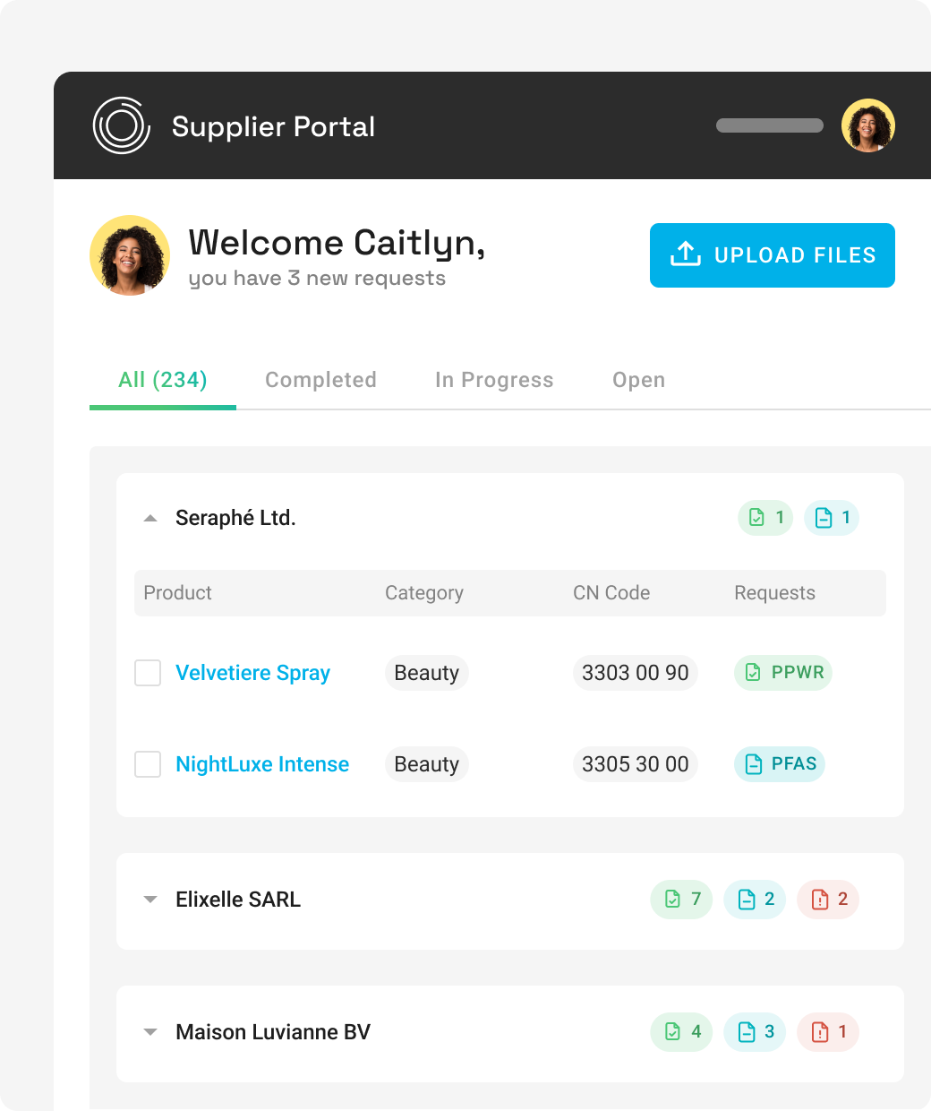The height and width of the screenshot is (1111, 931).
Task: Open the PFAS request tag
Action: pos(780,764)
